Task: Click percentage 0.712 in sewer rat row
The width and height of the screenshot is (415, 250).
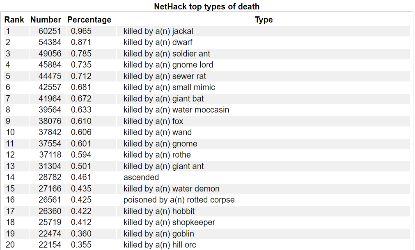Action: click(81, 76)
